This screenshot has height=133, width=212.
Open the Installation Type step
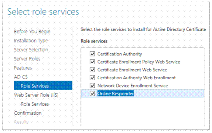click(31, 41)
